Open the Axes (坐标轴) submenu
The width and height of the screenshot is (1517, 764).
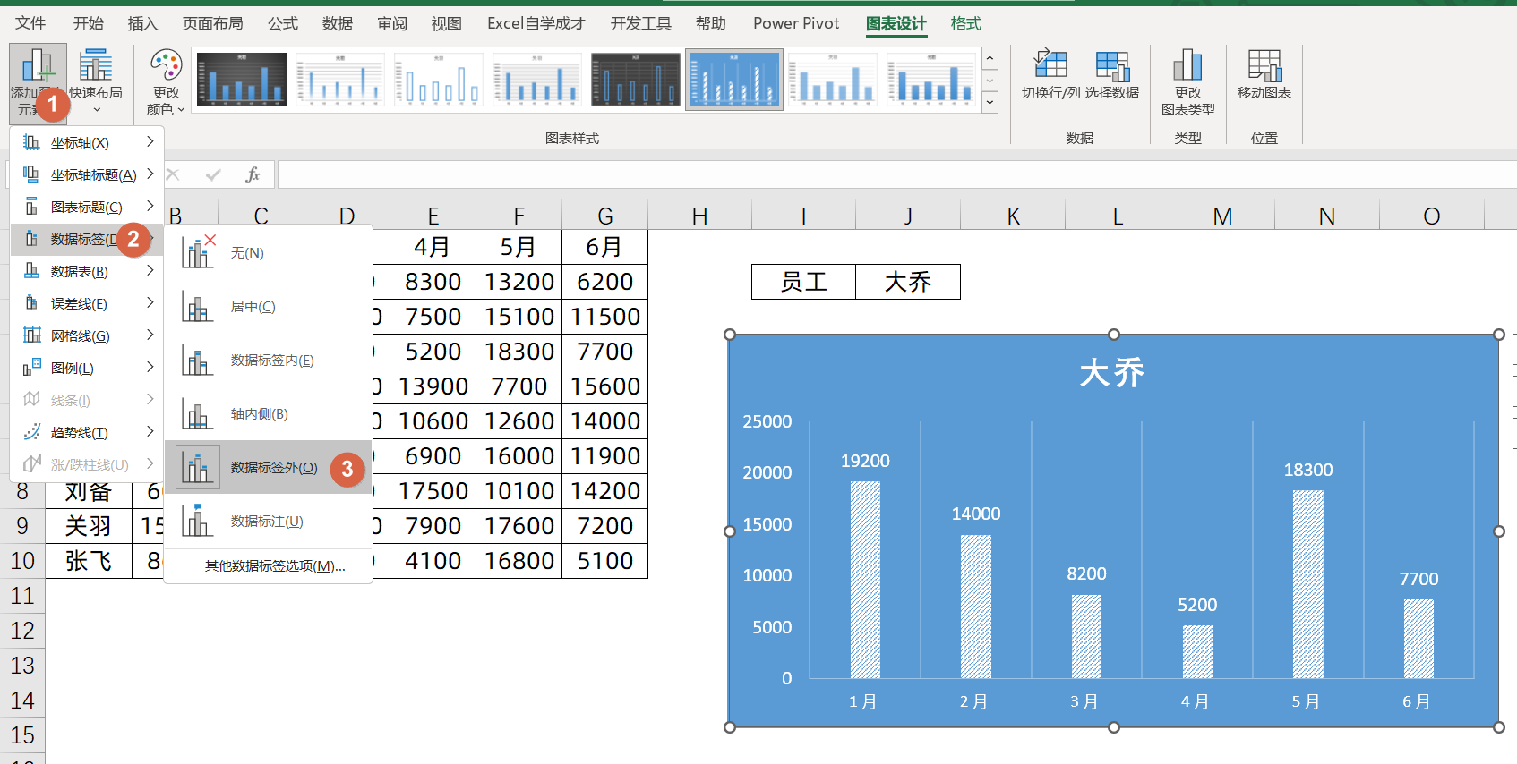(x=87, y=142)
